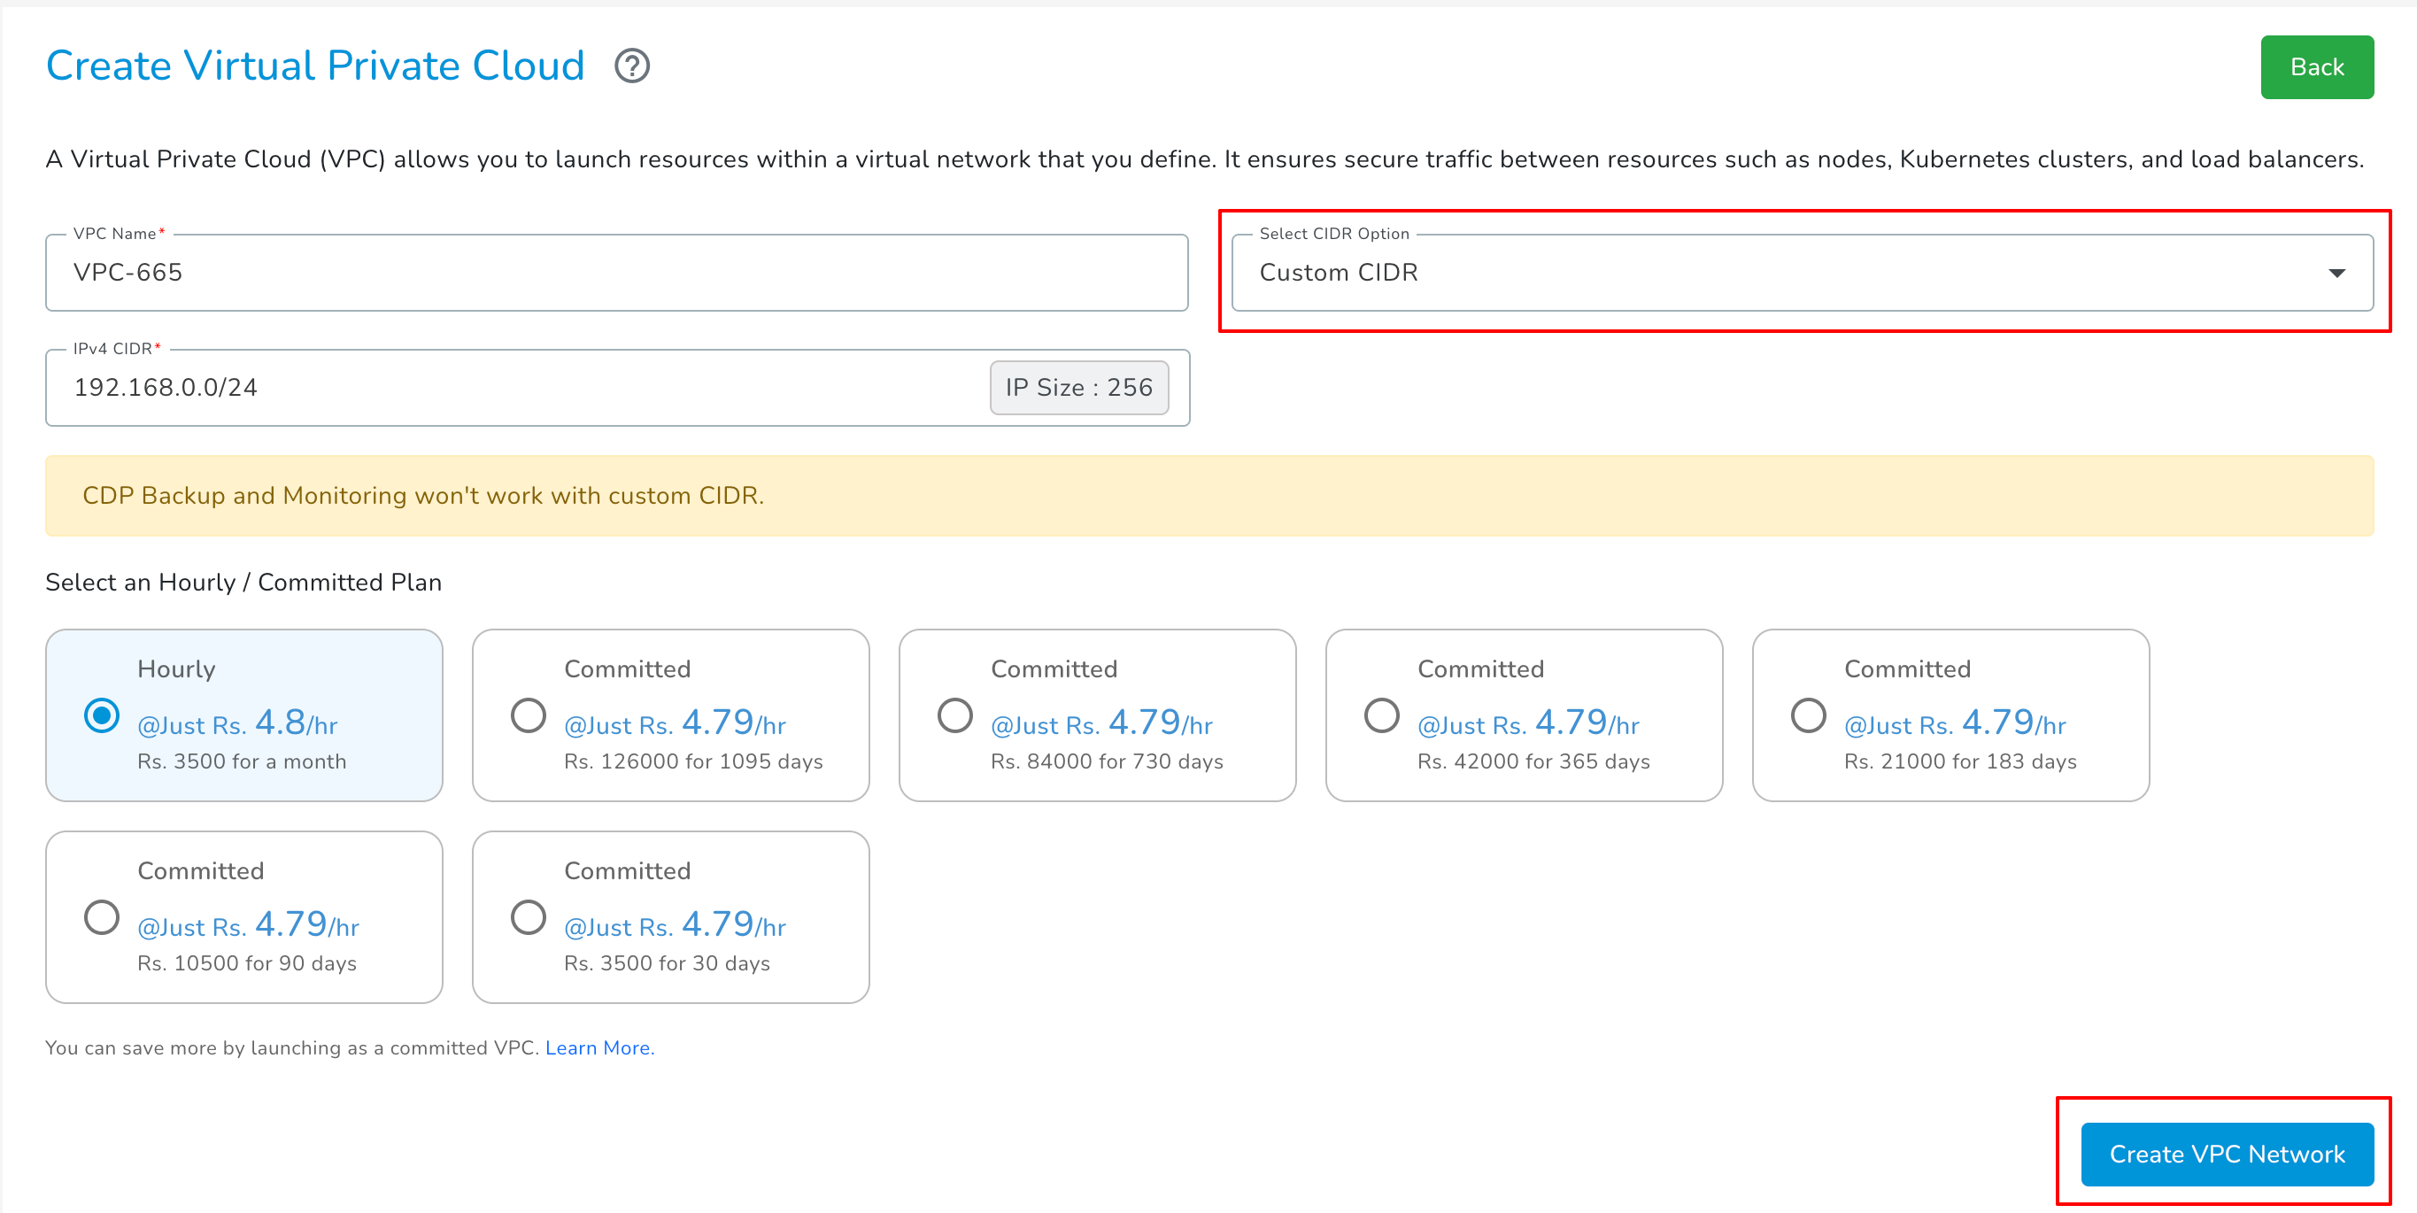Select the Committed plan for 730 days
2417x1213 pixels.
click(955, 715)
